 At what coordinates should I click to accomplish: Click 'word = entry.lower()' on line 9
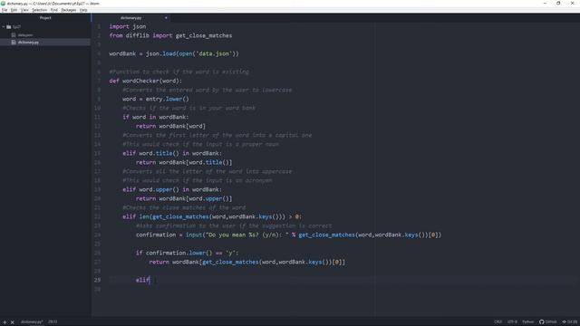coord(156,99)
